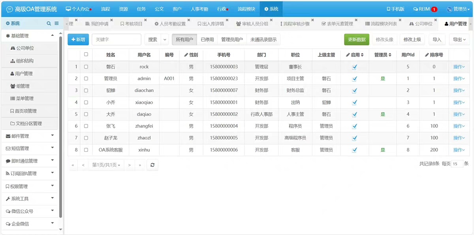474x235 pixels.
Task: Click the pencil icon in 排序号 column header
Action: (x=427, y=55)
